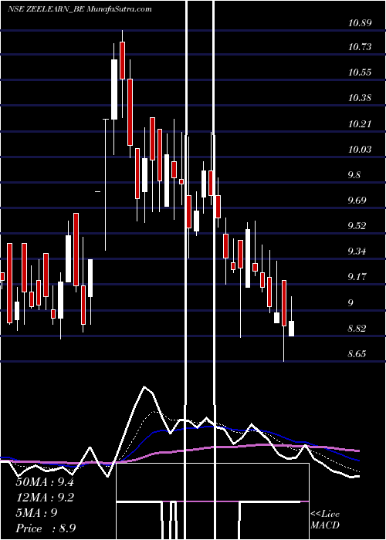
Task: Select the 9.17 price axis label
Action: pyautogui.click(x=357, y=277)
